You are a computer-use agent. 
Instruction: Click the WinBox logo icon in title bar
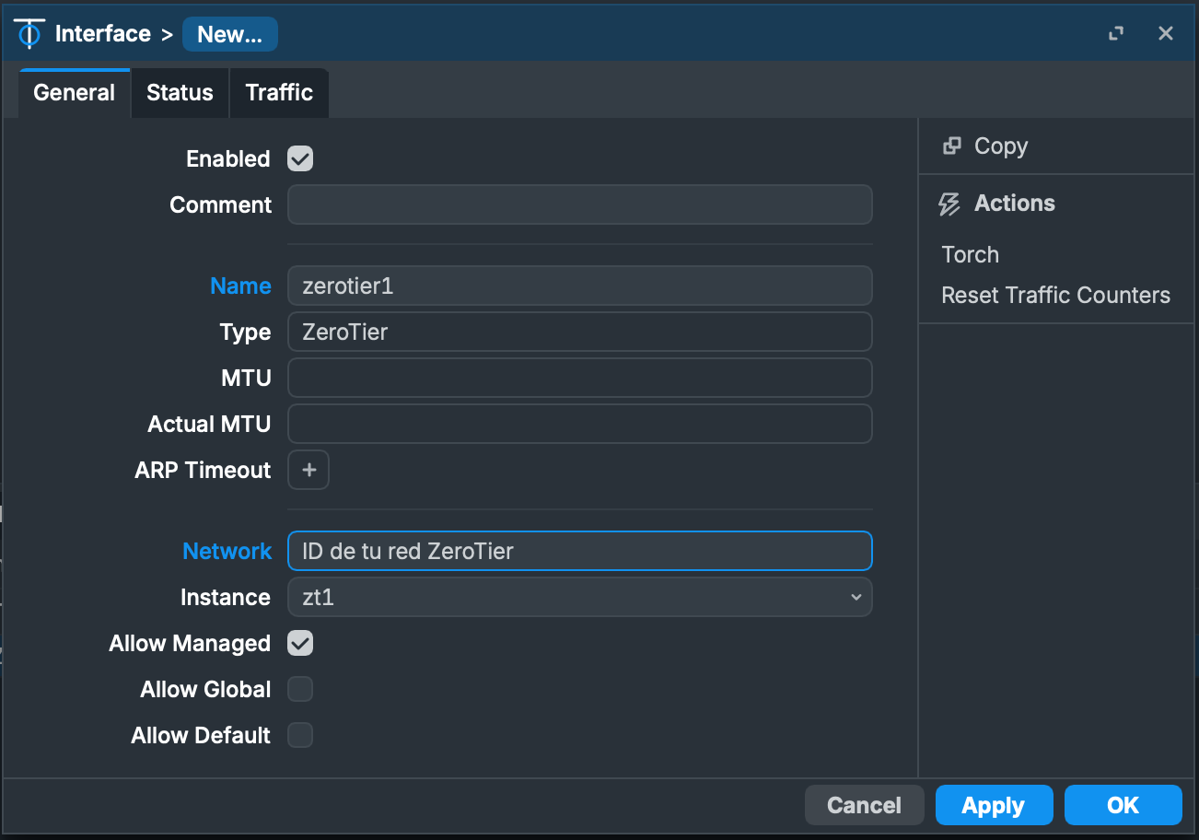coord(29,34)
